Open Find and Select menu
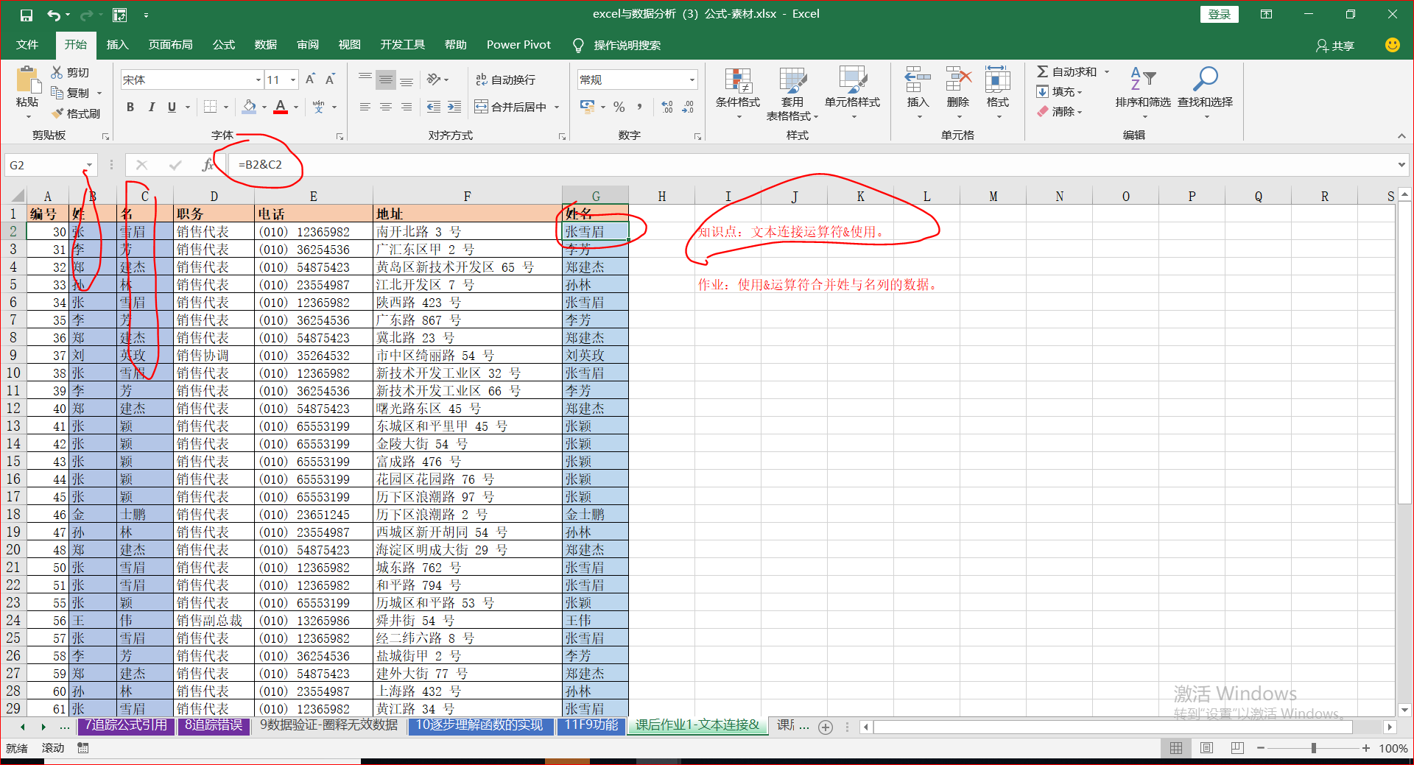 [x=1205, y=94]
